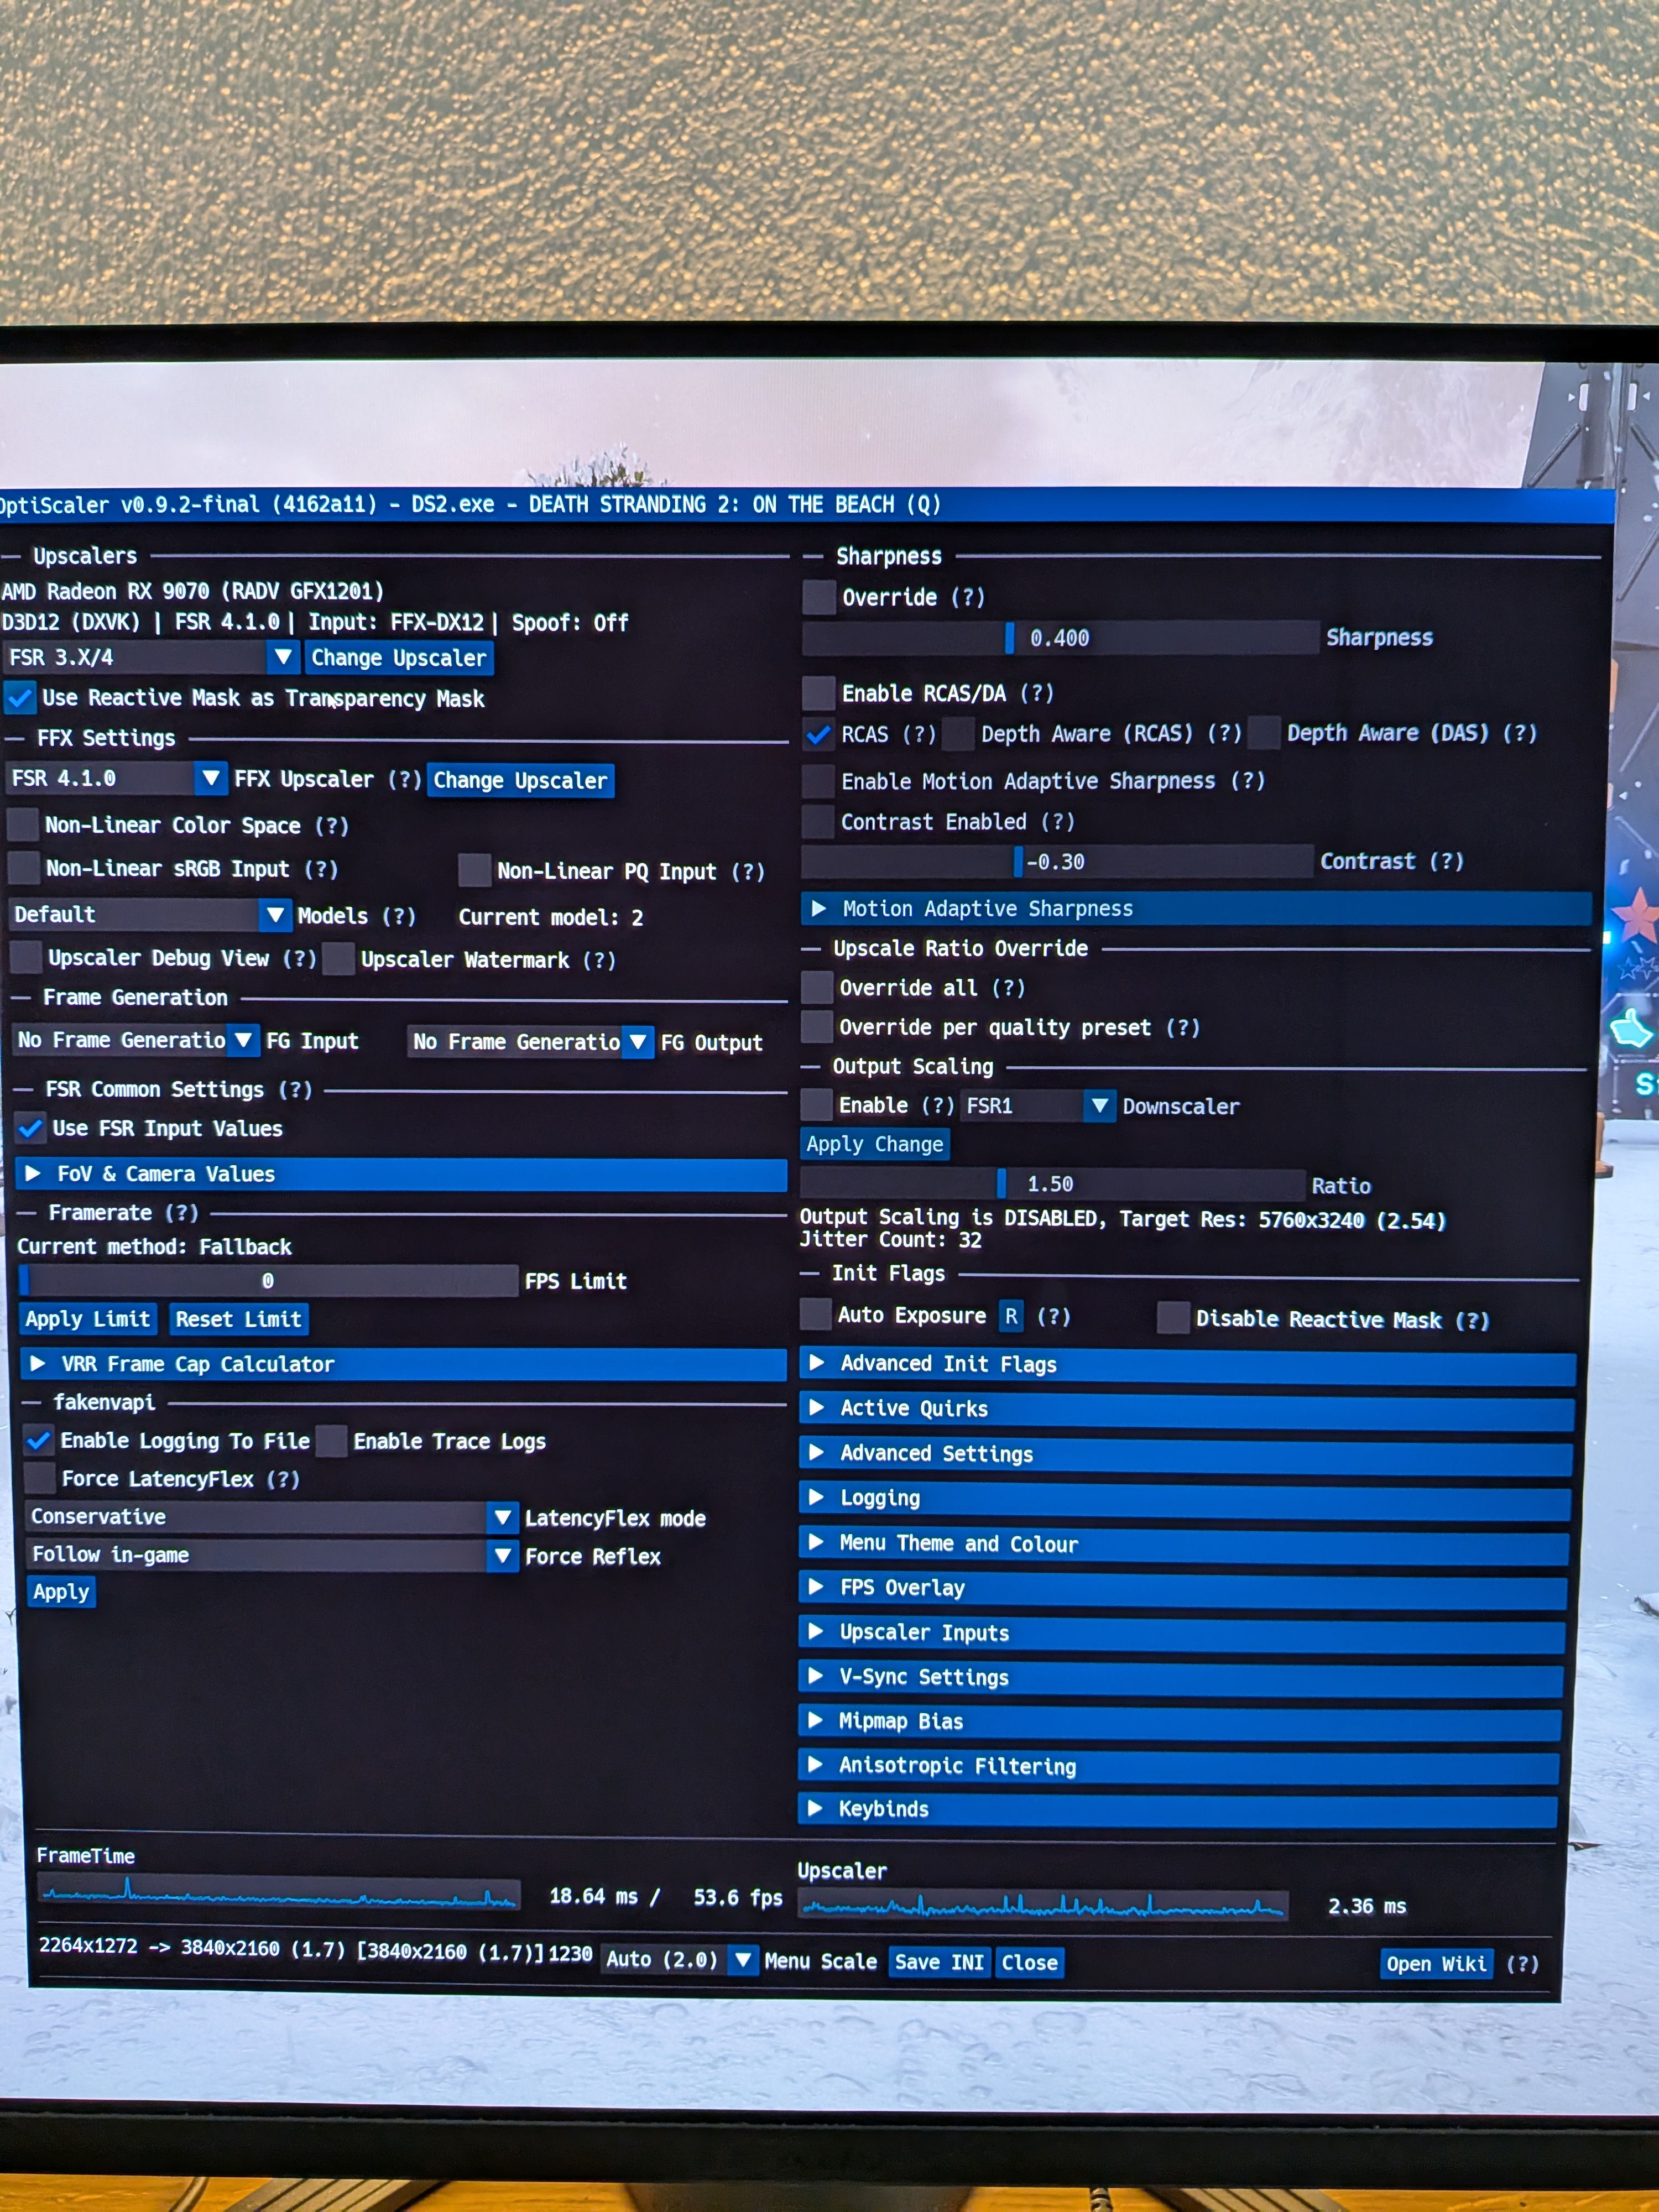
Task: Enable Override per quality preset
Action: click(817, 1027)
